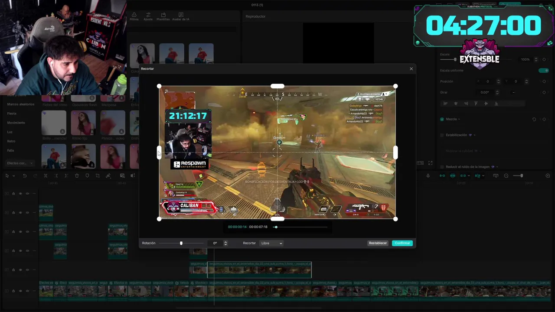
Task: Select the Ritmo fijo effect thumbnail
Action: click(x=83, y=123)
